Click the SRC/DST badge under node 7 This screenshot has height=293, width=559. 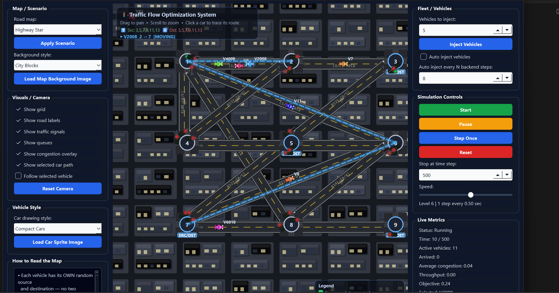(x=187, y=235)
